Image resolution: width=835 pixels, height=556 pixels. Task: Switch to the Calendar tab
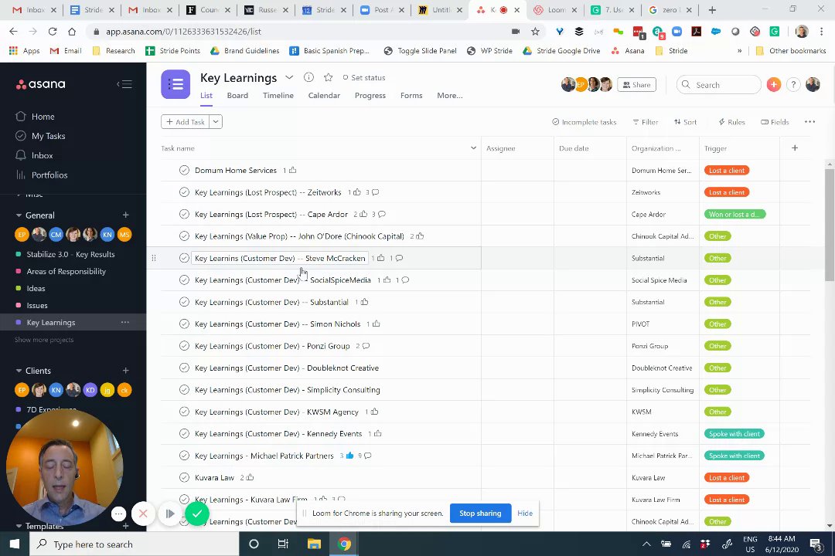[324, 95]
